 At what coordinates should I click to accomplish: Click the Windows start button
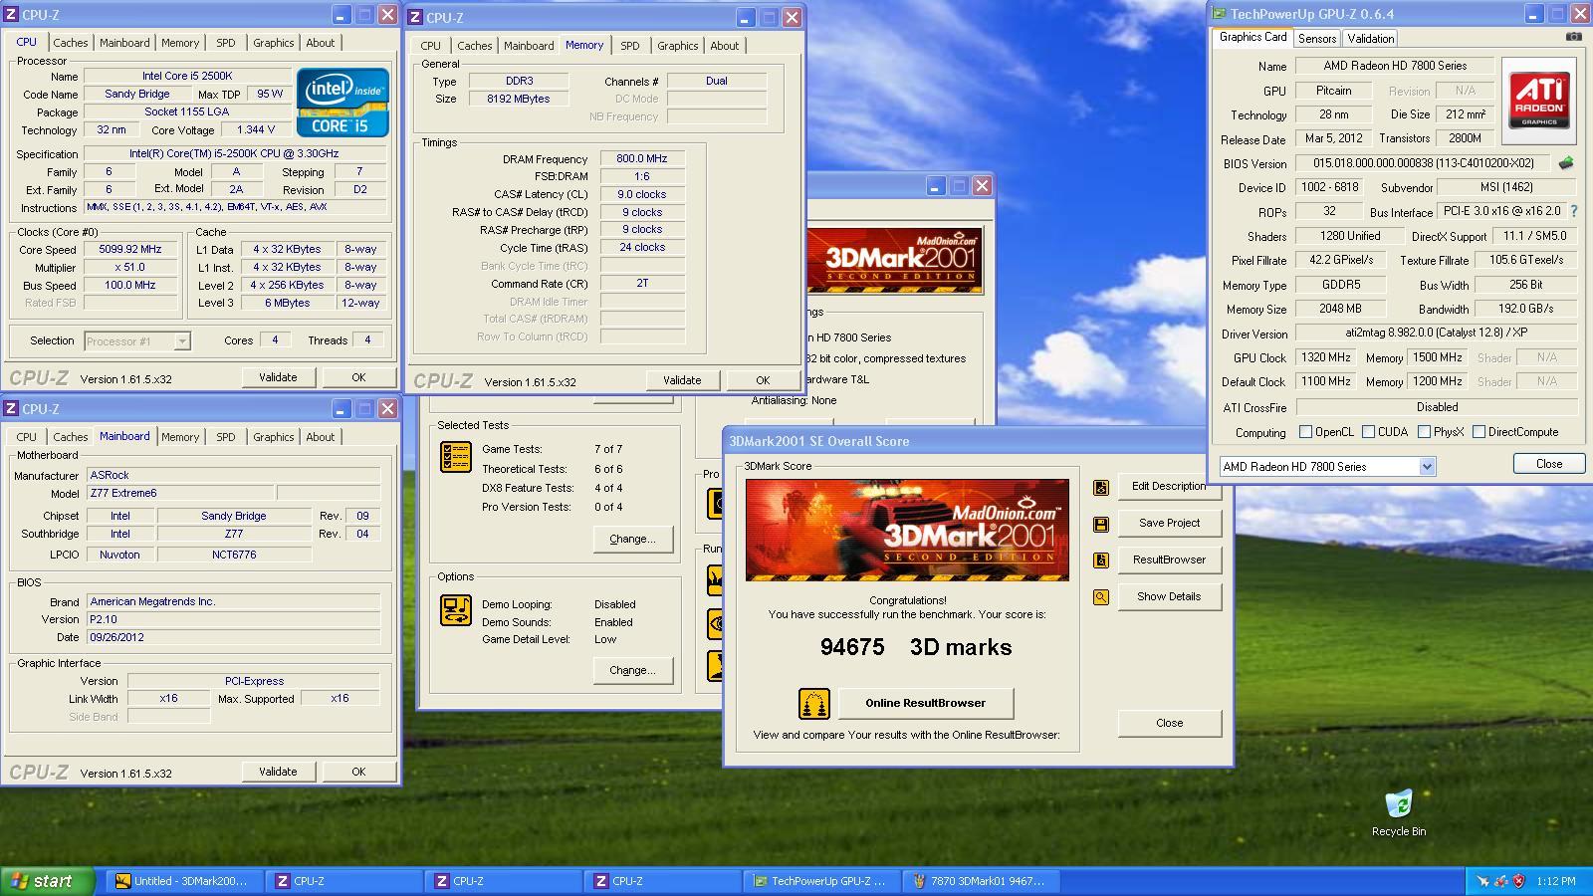(x=48, y=881)
